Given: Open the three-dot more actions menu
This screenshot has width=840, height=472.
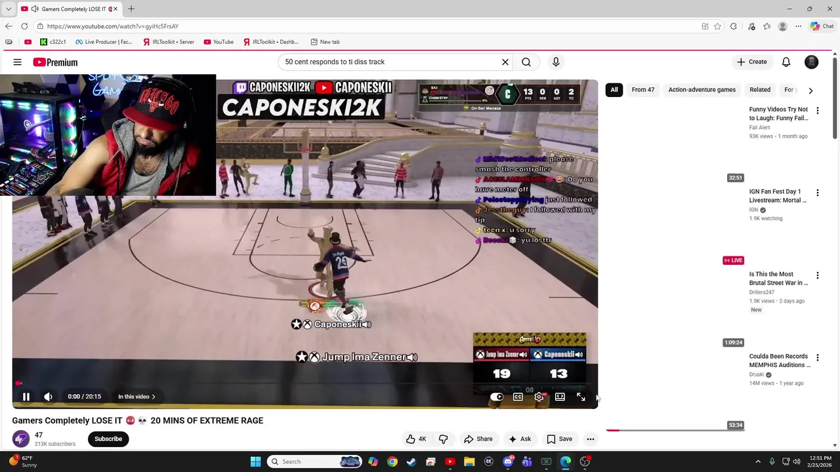Looking at the screenshot, I should click(591, 439).
